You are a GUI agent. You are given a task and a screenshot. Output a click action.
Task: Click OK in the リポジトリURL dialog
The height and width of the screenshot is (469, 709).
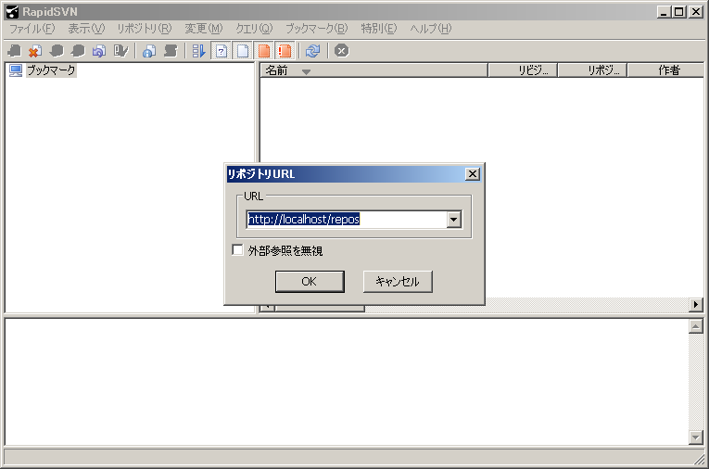pyautogui.click(x=310, y=282)
